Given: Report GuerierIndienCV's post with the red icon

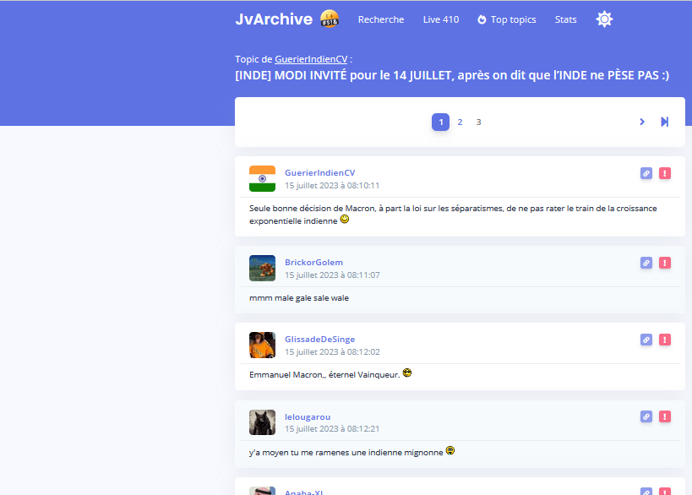Looking at the screenshot, I should point(665,173).
